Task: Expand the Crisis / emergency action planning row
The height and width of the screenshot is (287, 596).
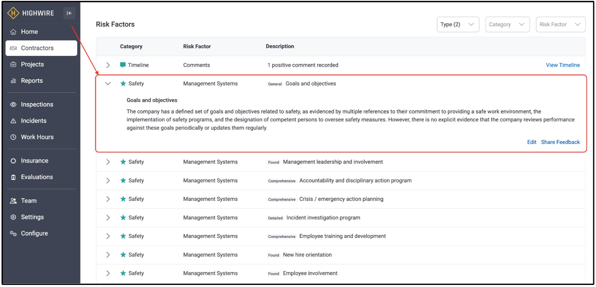Action: pos(108,199)
